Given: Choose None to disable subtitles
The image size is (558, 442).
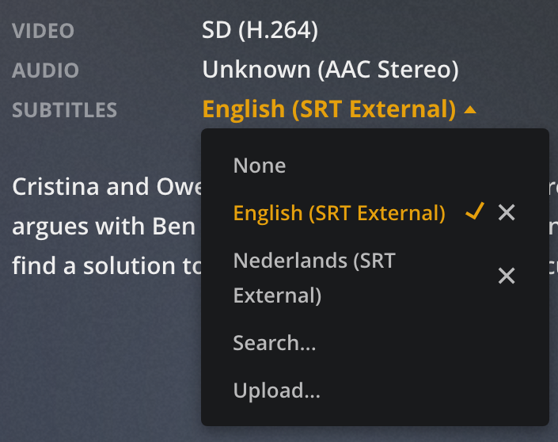Looking at the screenshot, I should pos(260,166).
